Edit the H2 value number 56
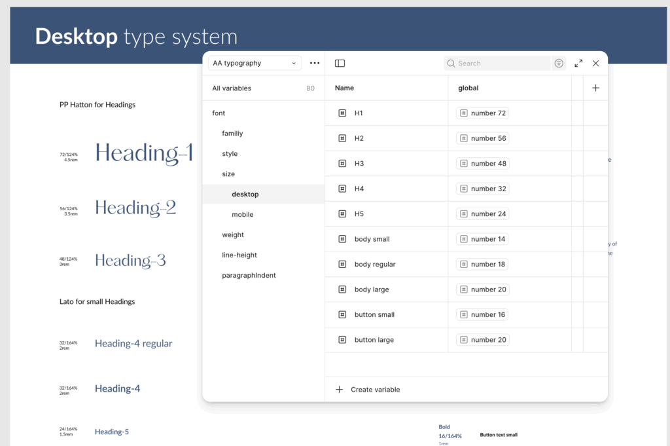 (x=483, y=139)
